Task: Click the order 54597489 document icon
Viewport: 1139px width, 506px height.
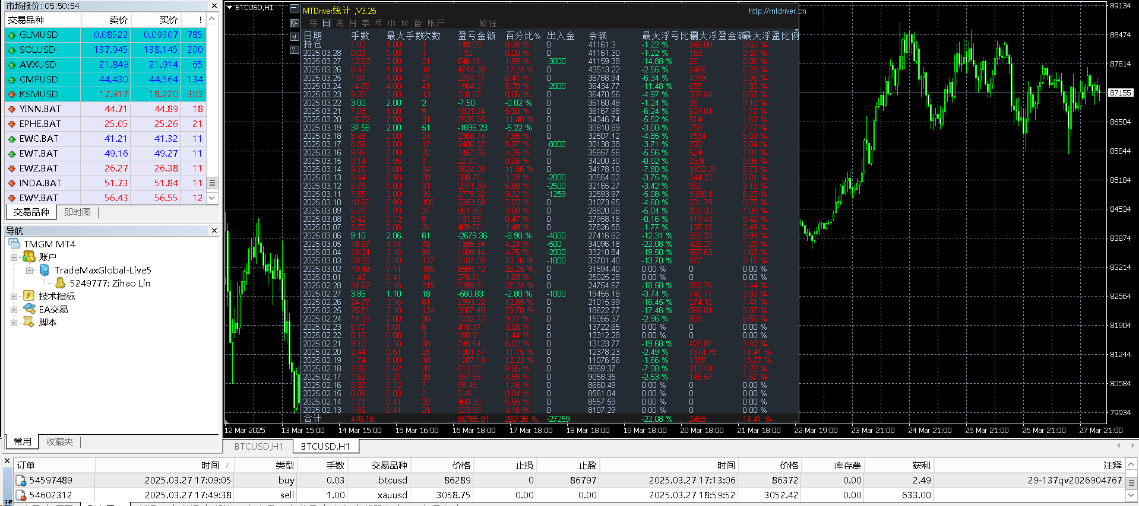Action: tap(21, 480)
